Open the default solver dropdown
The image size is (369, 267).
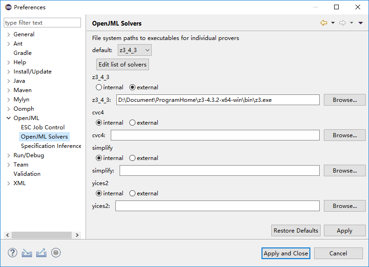(134, 50)
